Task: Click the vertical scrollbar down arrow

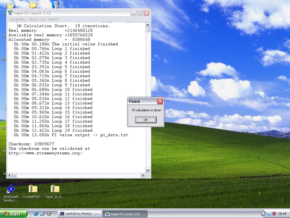Action: 148,170
